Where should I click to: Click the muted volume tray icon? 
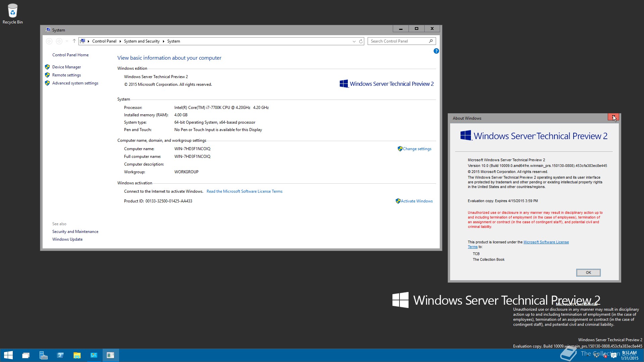click(605, 356)
